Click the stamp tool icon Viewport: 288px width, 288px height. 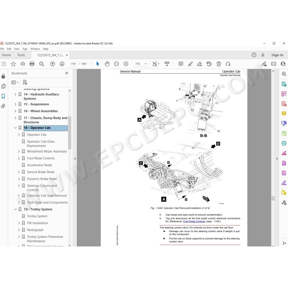tap(209, 64)
